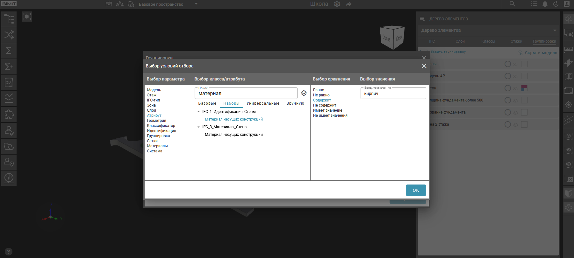The height and width of the screenshot is (258, 574).
Task: Toggle the radio button in the бетон row
Action: (507, 88)
